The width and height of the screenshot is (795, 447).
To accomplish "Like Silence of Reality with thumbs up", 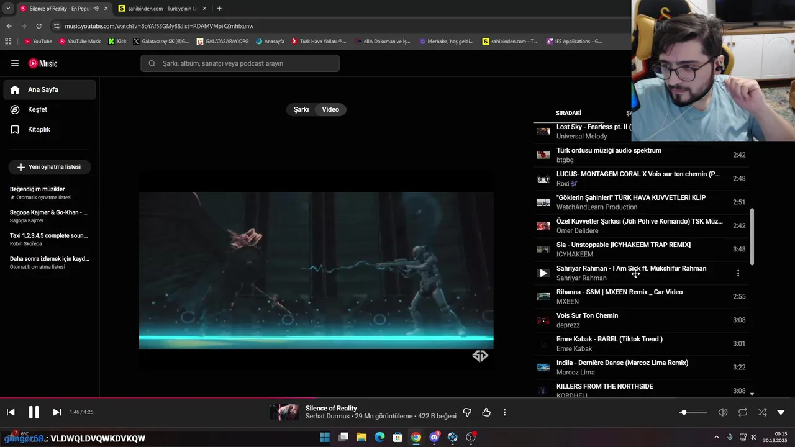I will (x=486, y=412).
